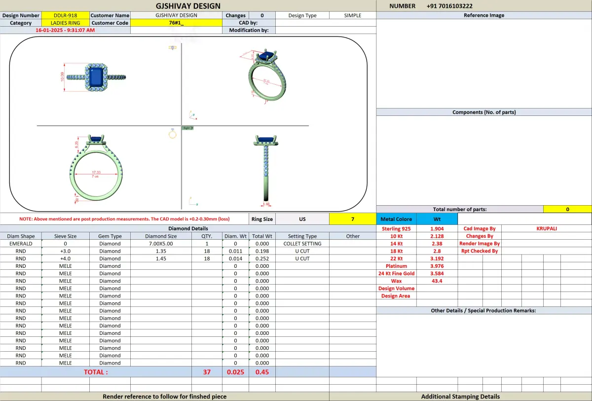The width and height of the screenshot is (592, 401).
Task: Select the LADIES RING category cell
Action: 66,23
